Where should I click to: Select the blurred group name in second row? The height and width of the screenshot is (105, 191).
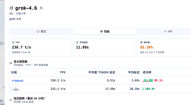click(x=15, y=89)
